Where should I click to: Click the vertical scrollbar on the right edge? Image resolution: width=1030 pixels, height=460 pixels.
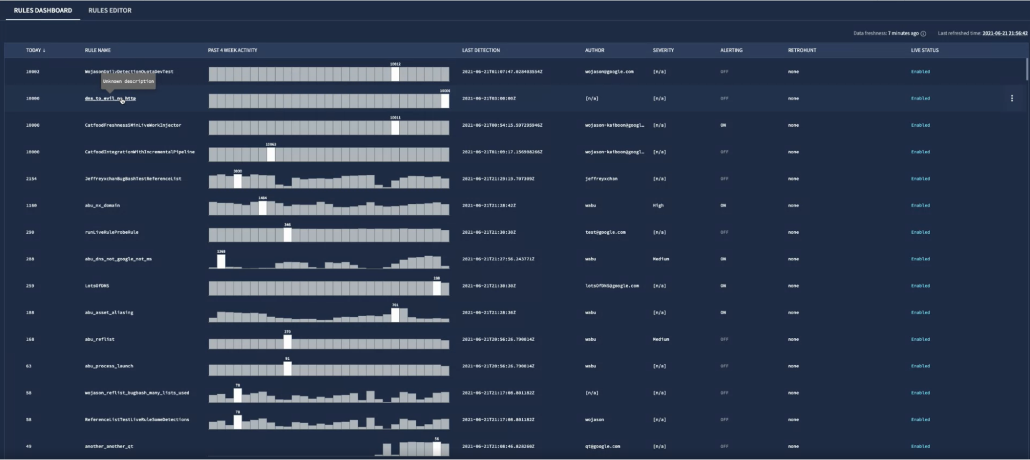coord(1027,70)
